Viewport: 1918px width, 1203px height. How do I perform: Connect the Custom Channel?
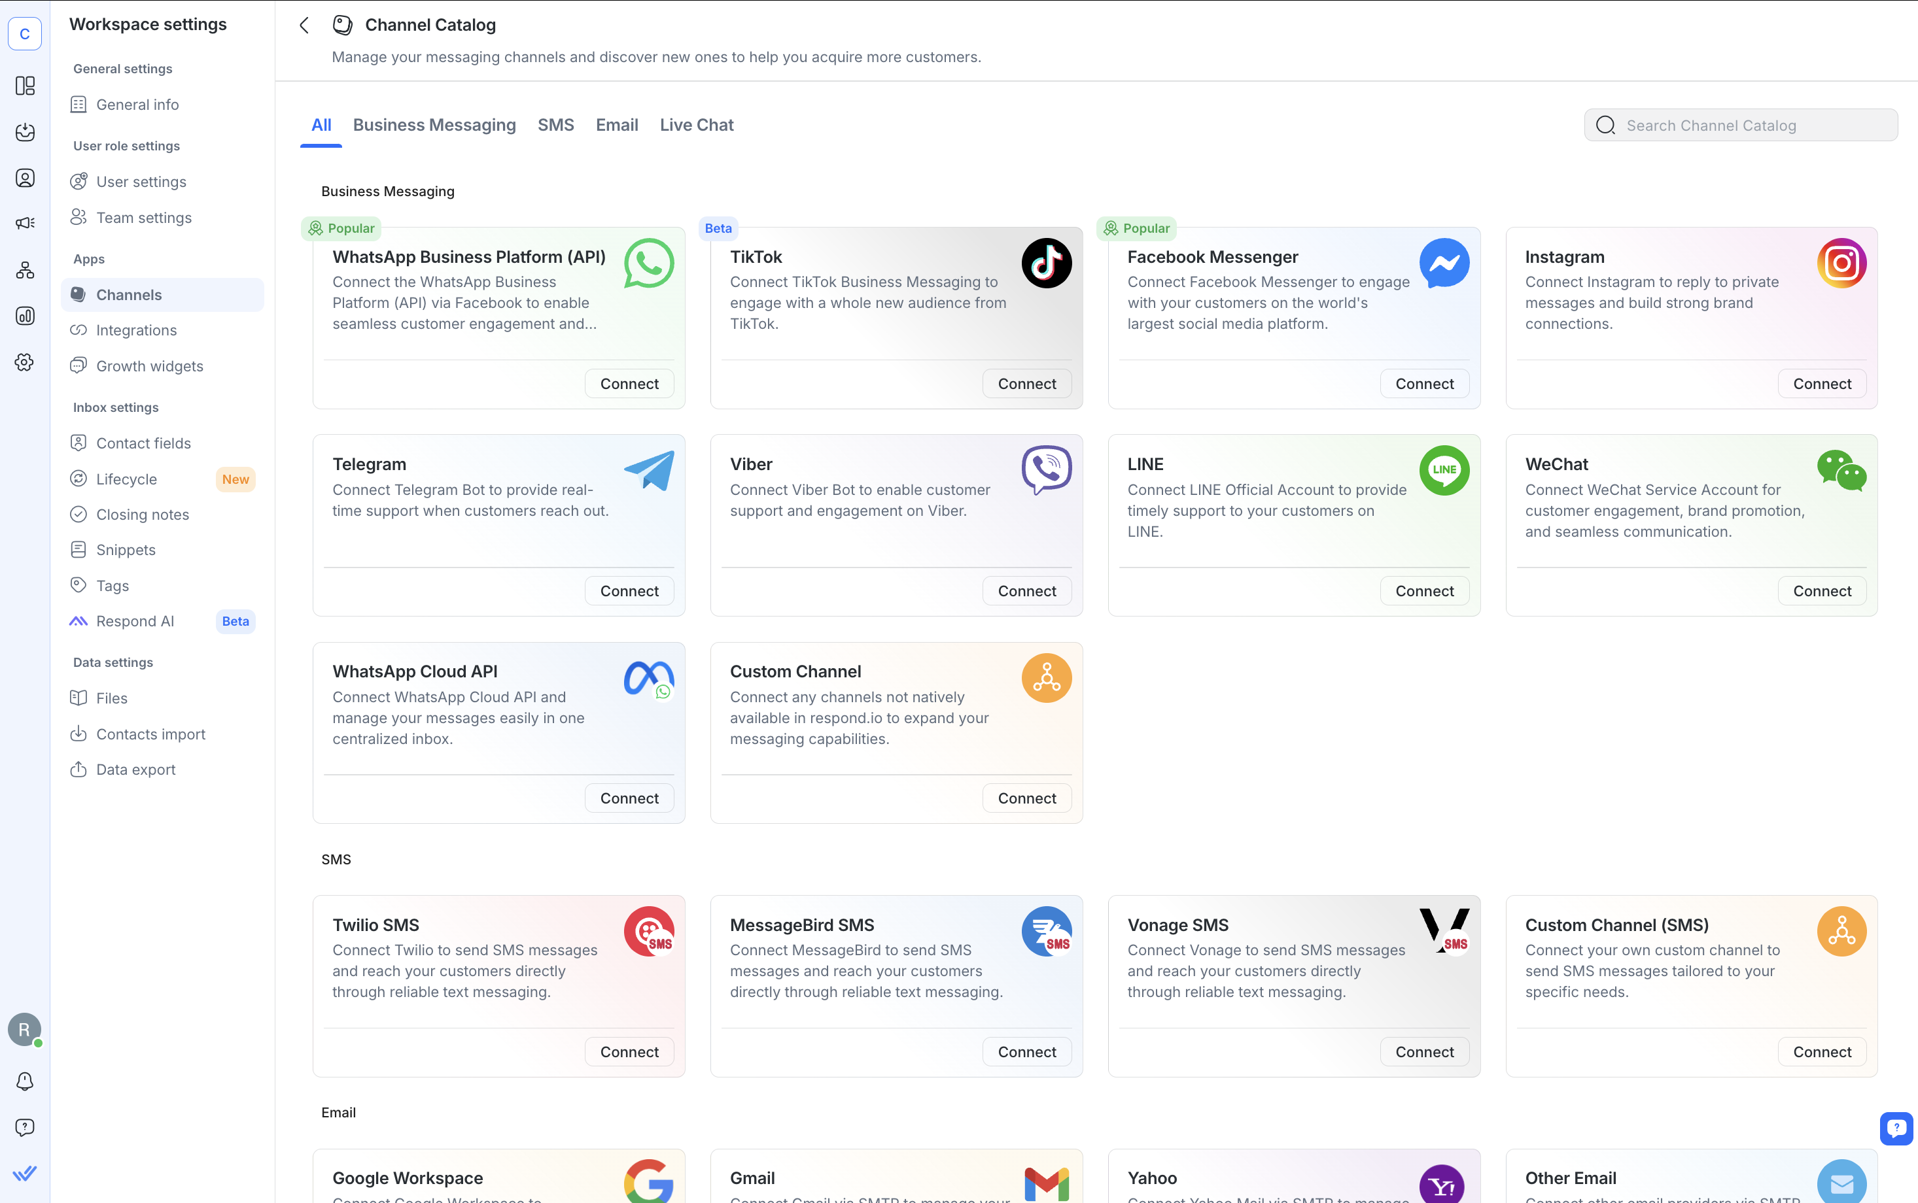(1026, 798)
